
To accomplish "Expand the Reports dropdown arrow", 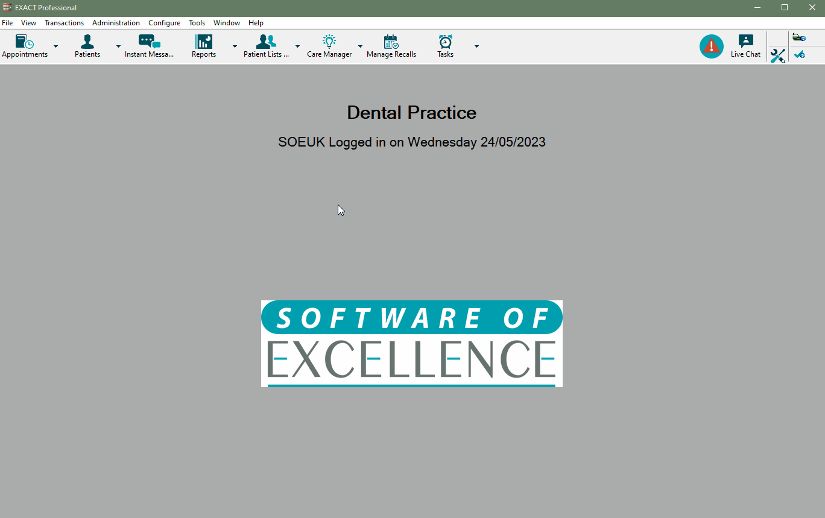I will 235,46.
